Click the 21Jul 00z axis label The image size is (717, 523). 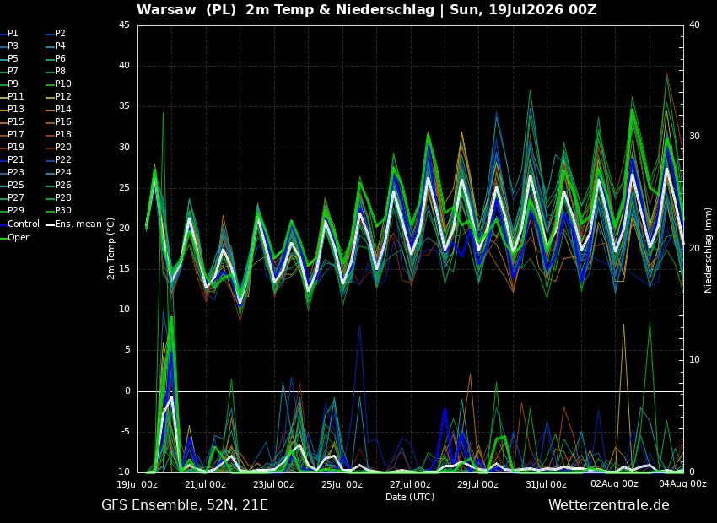click(x=205, y=483)
